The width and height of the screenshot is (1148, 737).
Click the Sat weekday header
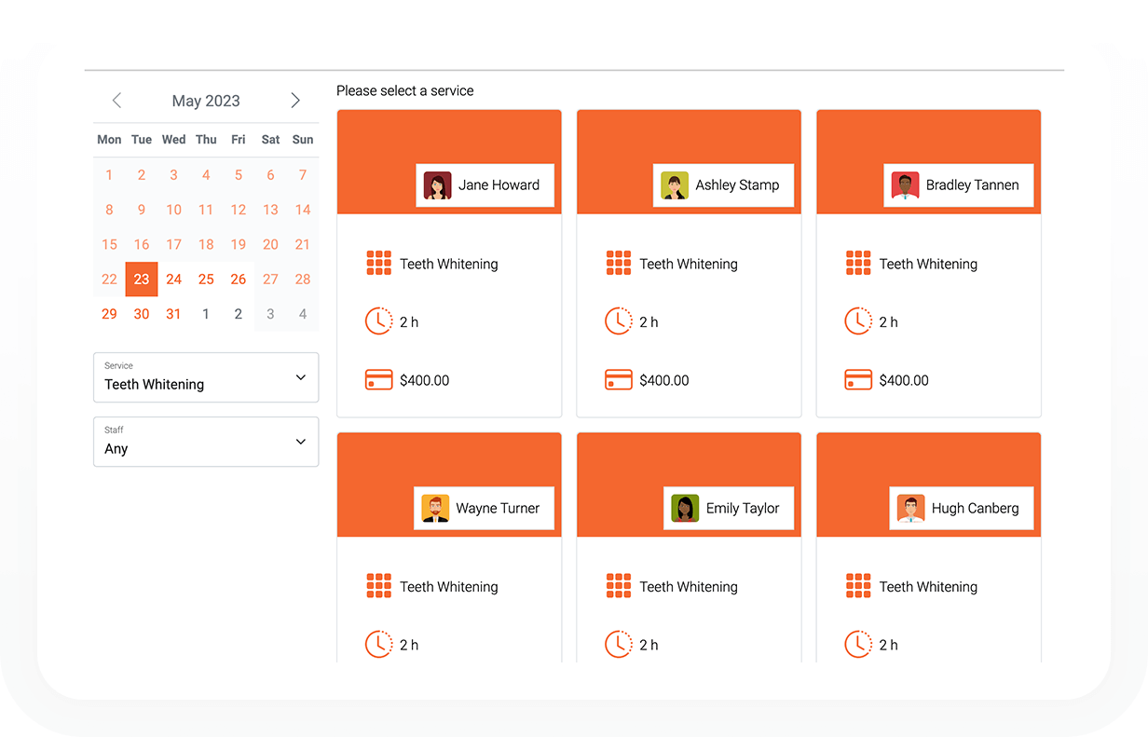click(270, 140)
